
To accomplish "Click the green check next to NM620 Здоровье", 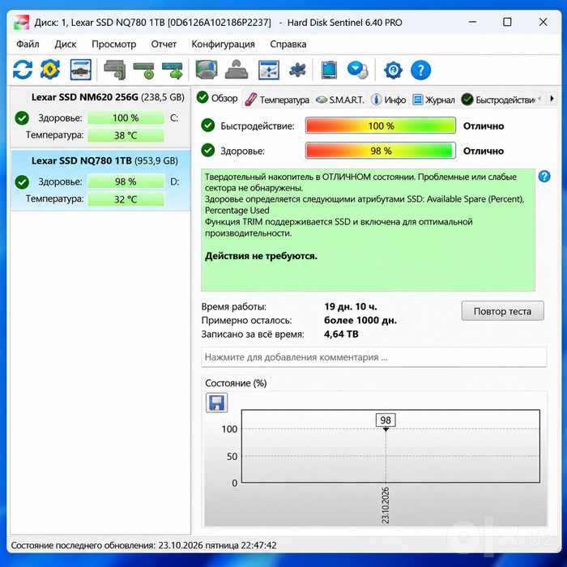I will (22, 118).
